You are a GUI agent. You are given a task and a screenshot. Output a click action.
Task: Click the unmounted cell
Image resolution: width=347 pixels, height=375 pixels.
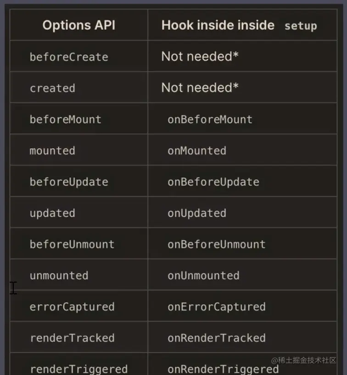59,275
